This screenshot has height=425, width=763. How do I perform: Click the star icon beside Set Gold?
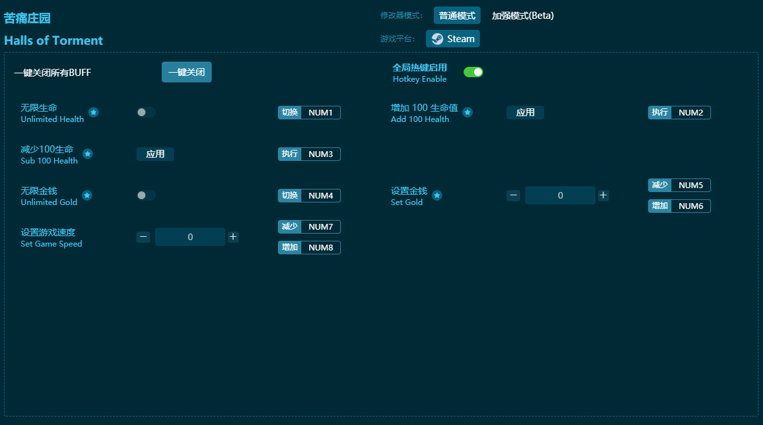(x=437, y=195)
